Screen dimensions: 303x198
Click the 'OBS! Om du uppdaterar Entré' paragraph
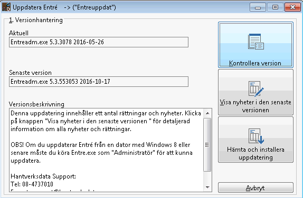[102, 153]
